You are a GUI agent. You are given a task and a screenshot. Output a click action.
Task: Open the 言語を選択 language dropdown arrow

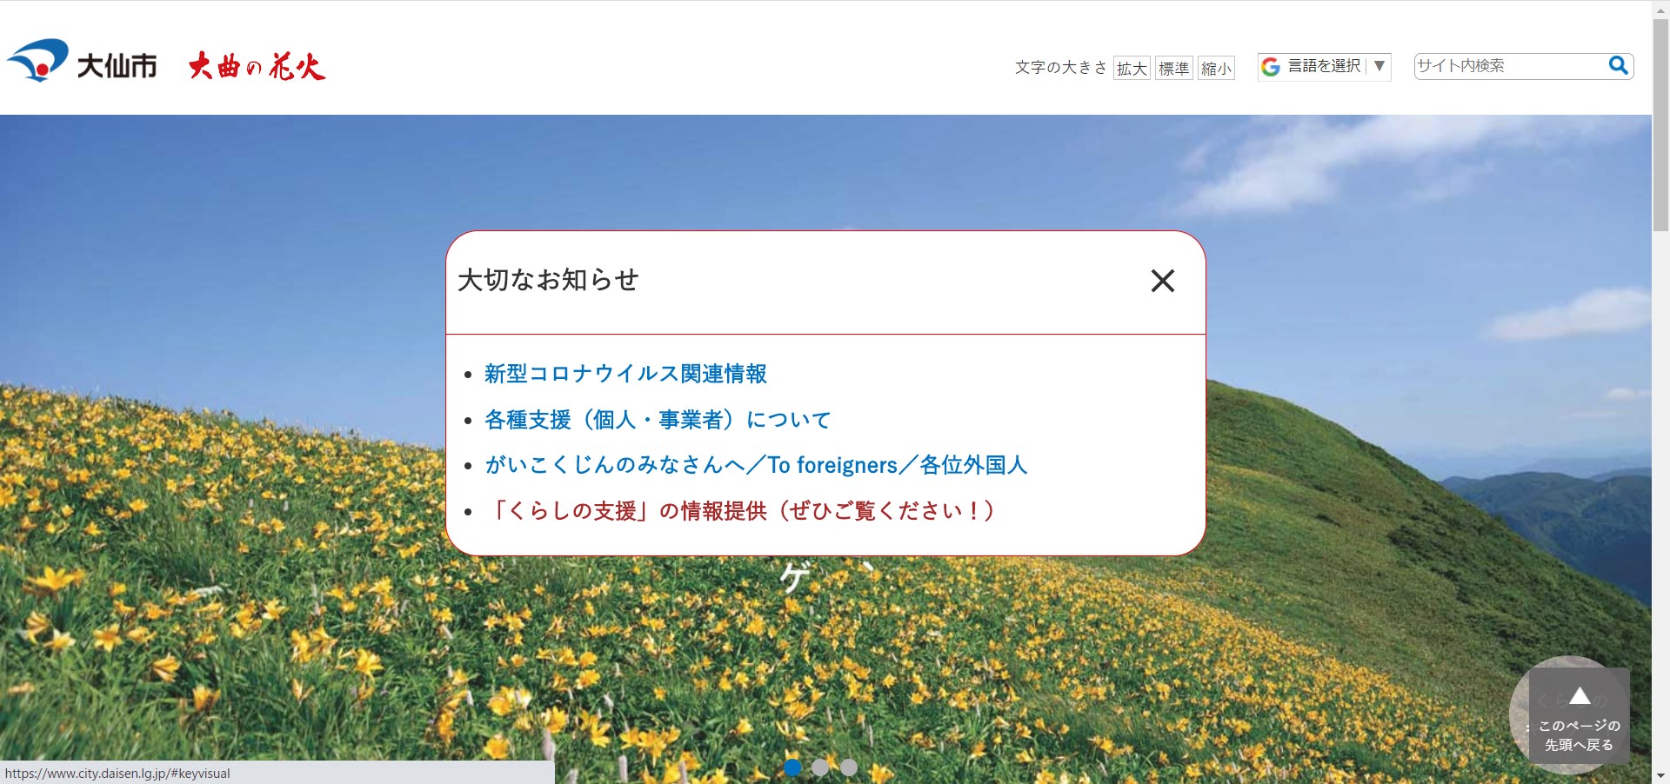(1379, 65)
